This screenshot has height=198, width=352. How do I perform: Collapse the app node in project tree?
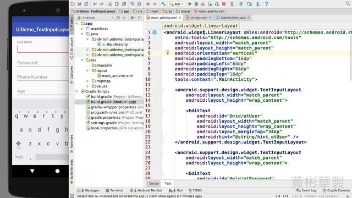click(x=77, y=24)
